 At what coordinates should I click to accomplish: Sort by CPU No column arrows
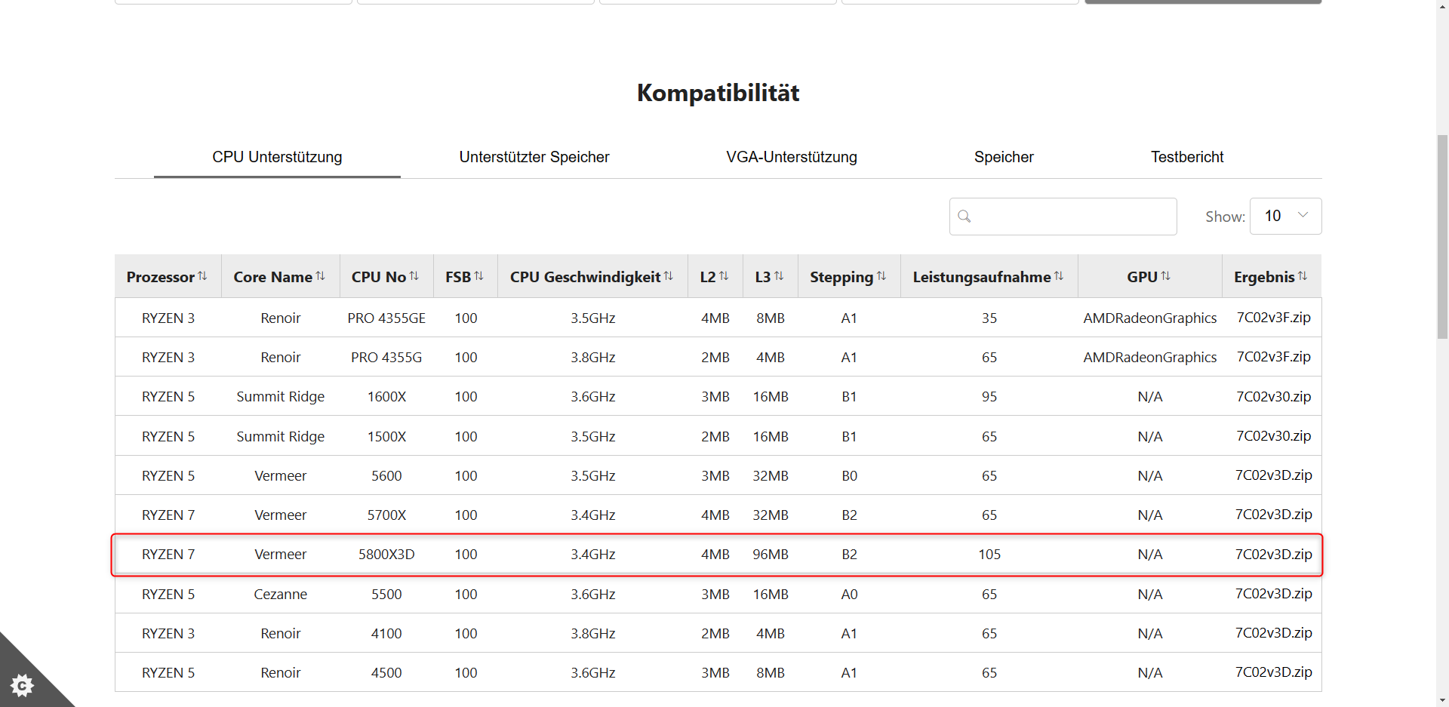point(414,276)
